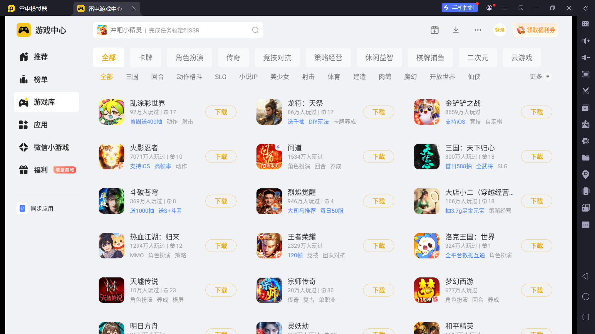Open the downloads manager icon

click(x=456, y=30)
